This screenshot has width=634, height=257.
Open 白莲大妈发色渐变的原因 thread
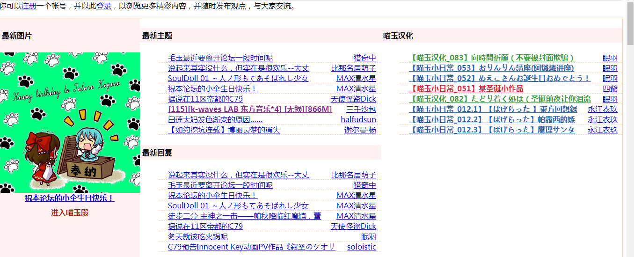(x=215, y=120)
